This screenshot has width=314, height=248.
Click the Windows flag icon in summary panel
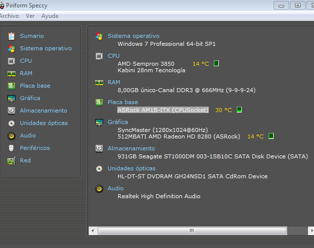(99, 36)
